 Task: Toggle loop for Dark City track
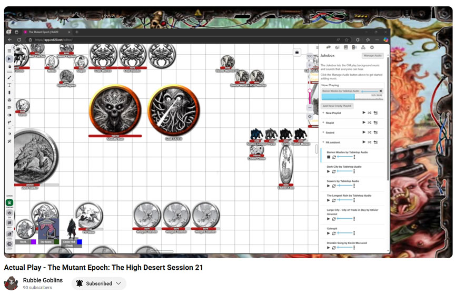334,171
